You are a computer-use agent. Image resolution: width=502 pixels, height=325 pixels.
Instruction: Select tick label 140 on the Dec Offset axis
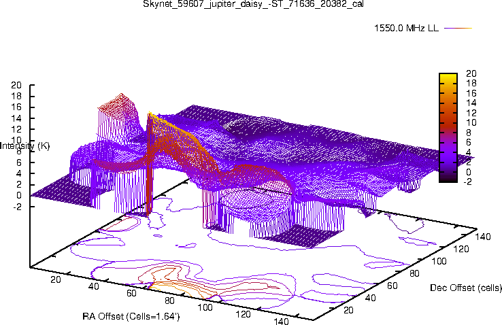click(x=483, y=237)
